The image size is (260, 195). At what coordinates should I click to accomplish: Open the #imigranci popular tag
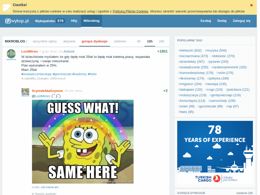click(190, 84)
